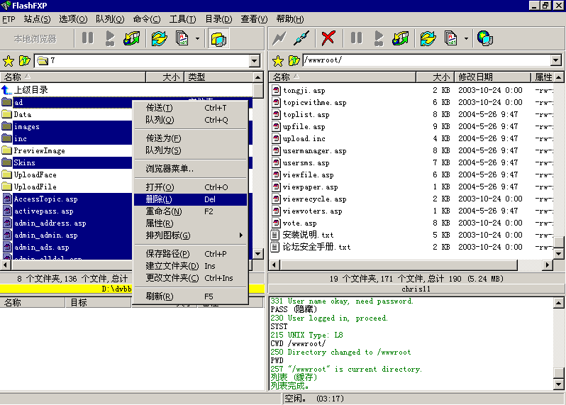This screenshot has height=405, width=566.
Task: Click the local pane favorites star
Action: (x=9, y=60)
